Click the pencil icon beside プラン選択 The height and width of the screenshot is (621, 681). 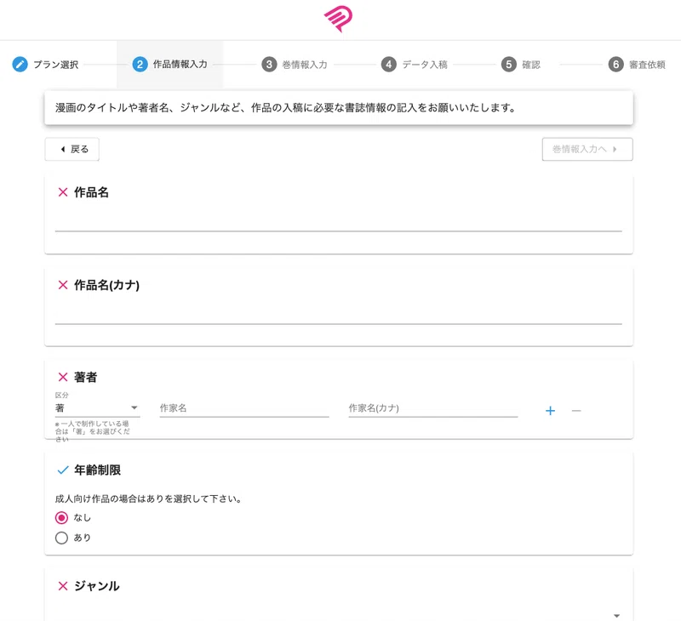[x=20, y=64]
